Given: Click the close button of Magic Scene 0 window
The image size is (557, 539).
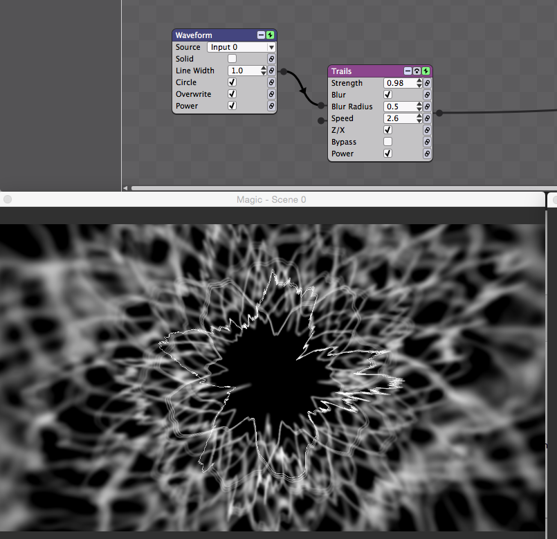Looking at the screenshot, I should (x=8, y=199).
